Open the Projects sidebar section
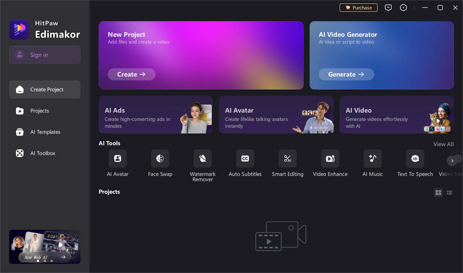Screen dimensions: 463x273 pyautogui.click(x=45, y=111)
